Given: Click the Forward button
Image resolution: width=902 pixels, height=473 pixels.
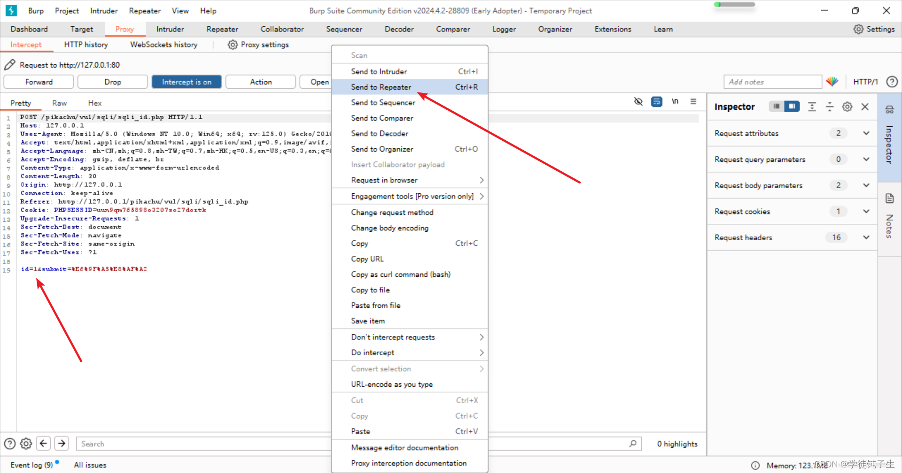Looking at the screenshot, I should (39, 82).
